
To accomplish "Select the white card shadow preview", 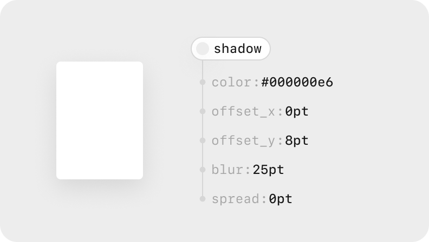I will pos(100,120).
